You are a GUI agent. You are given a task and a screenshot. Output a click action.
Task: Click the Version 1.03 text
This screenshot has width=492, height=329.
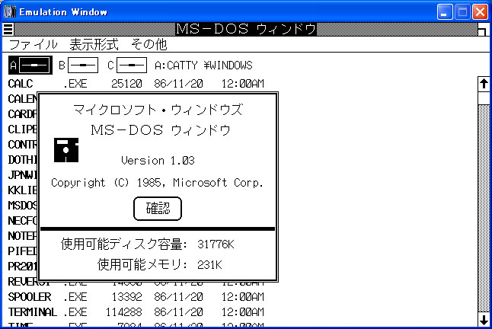click(x=158, y=161)
